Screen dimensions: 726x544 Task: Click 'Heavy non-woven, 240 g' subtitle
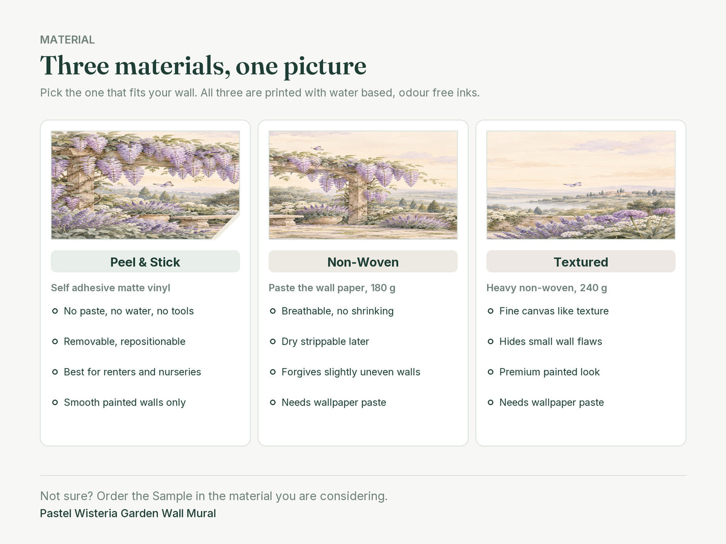(547, 288)
